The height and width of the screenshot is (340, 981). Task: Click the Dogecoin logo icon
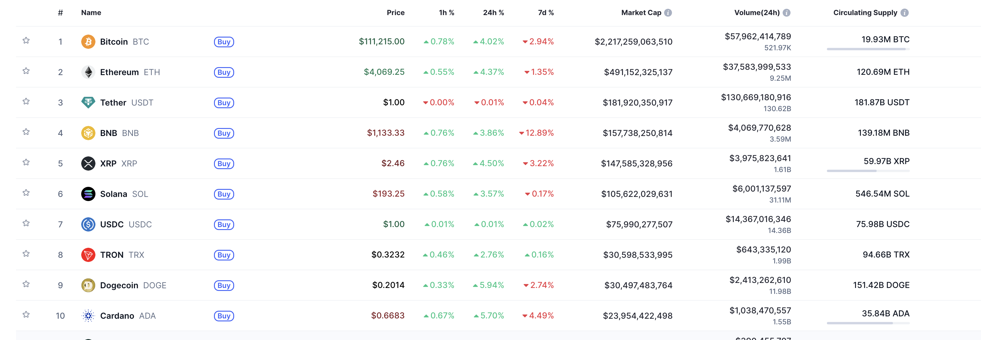[88, 285]
